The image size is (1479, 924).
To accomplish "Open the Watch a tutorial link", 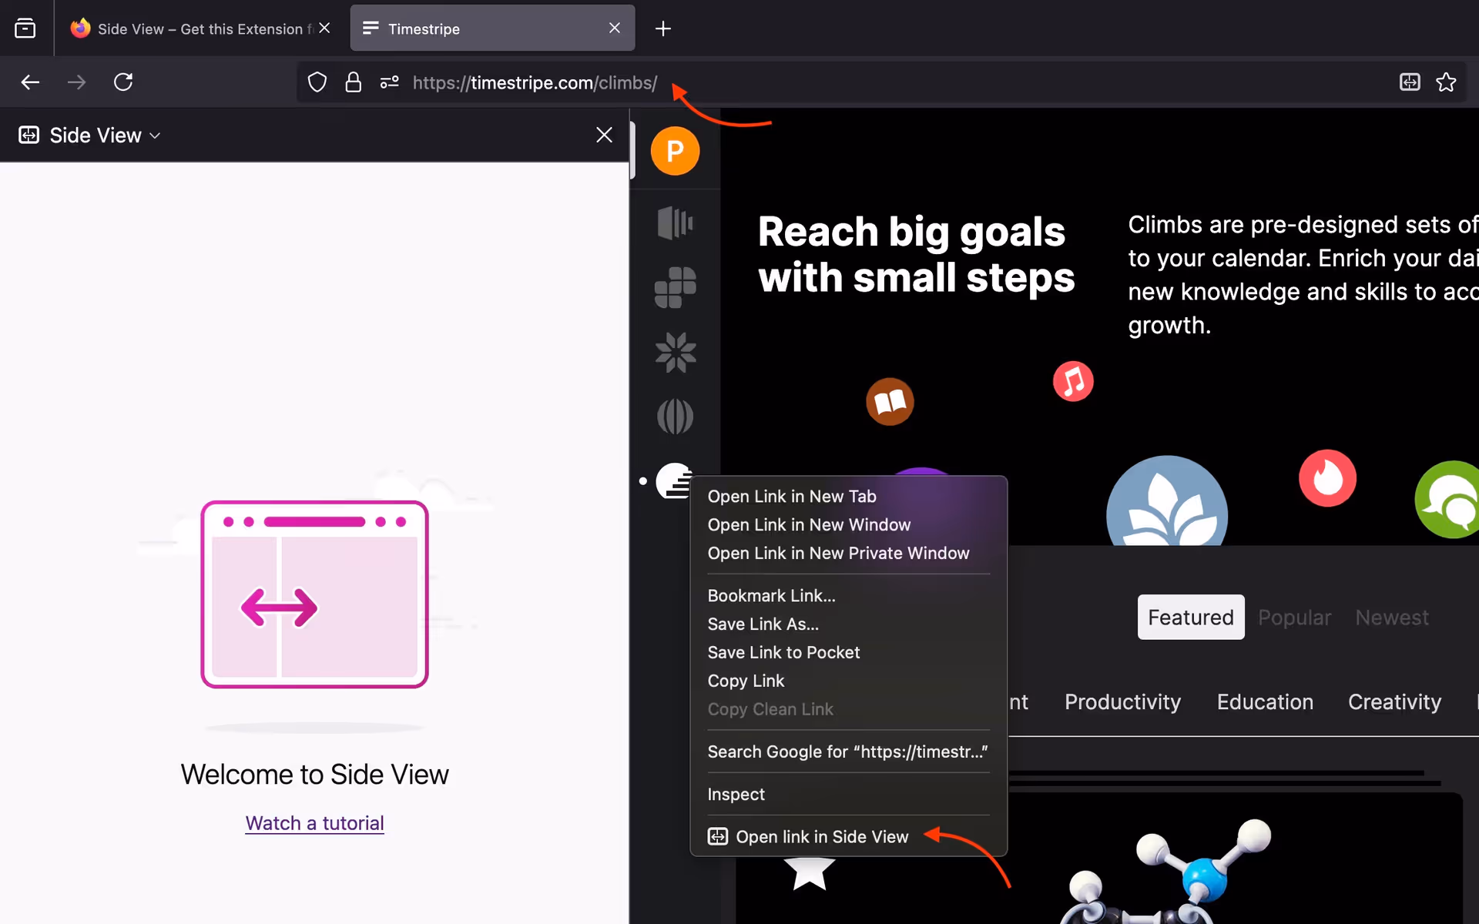I will pyautogui.click(x=314, y=823).
